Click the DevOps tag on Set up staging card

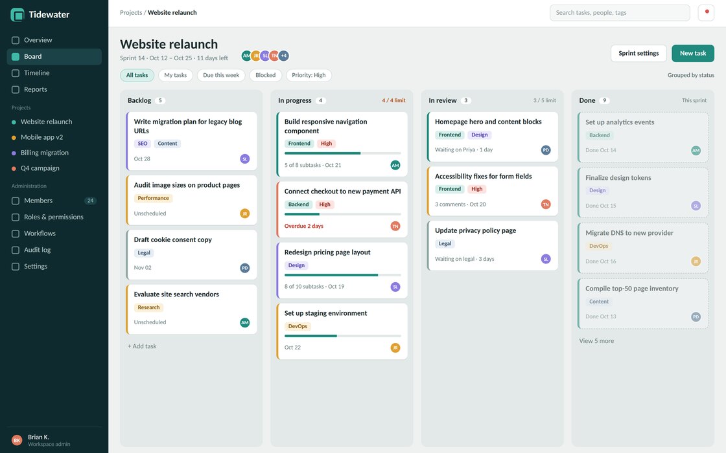pos(298,326)
